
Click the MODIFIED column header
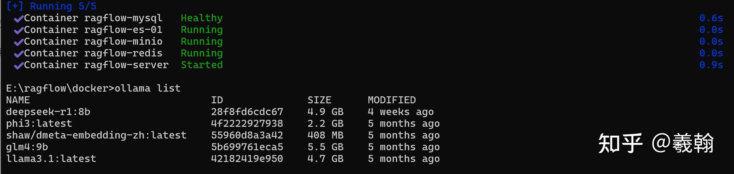[x=392, y=100]
